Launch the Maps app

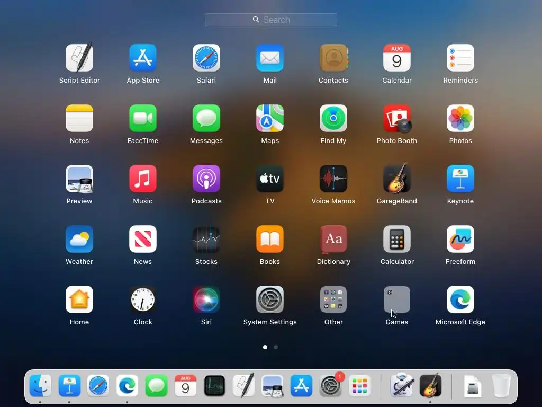(x=270, y=118)
